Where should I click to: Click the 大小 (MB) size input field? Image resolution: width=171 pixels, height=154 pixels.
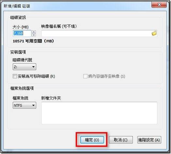point(22,33)
